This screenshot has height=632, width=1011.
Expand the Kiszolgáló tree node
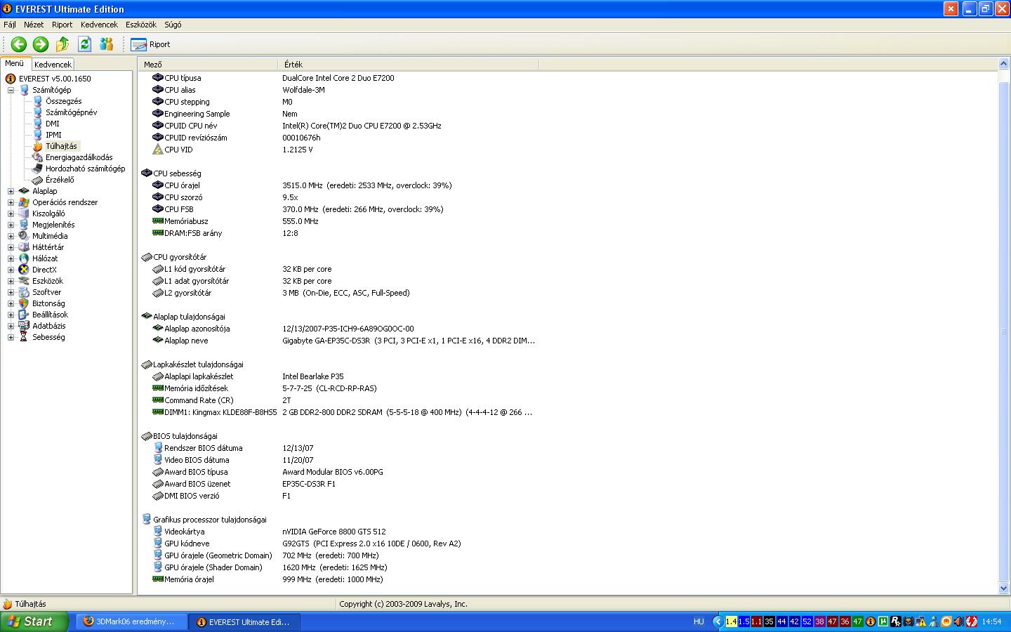[11, 213]
